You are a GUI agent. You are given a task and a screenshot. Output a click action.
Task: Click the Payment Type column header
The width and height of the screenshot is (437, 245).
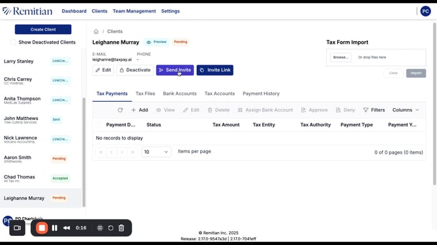[357, 124]
